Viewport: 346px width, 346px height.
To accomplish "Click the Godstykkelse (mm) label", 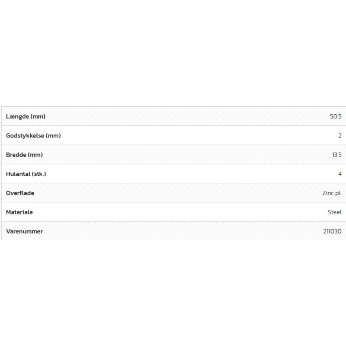I will tap(33, 135).
